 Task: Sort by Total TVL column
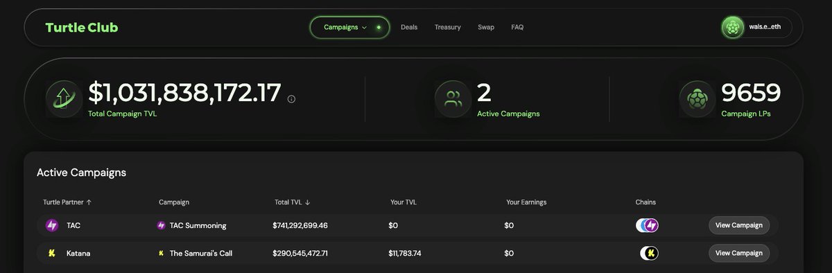click(292, 202)
